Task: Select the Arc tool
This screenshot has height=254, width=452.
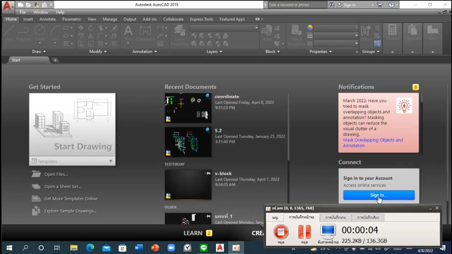Action: click(55, 33)
